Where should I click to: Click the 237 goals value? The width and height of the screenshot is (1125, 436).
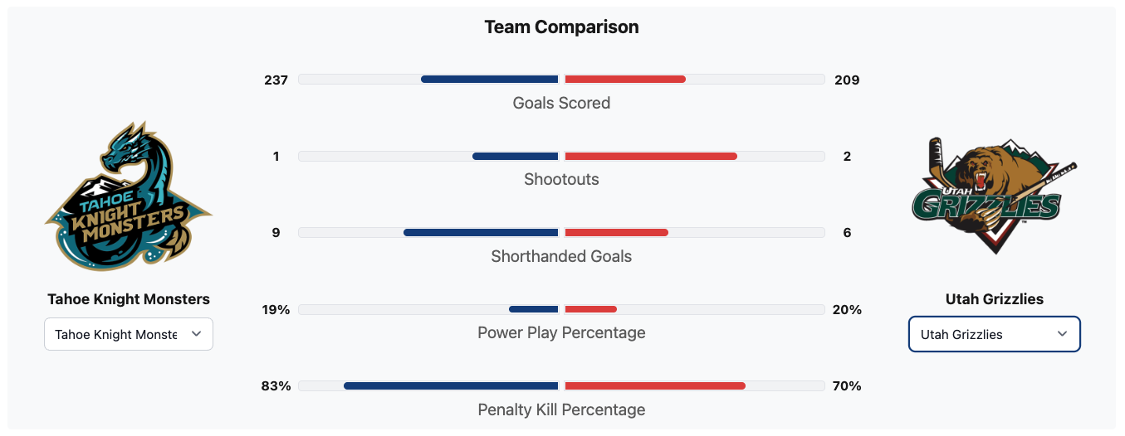coord(276,80)
